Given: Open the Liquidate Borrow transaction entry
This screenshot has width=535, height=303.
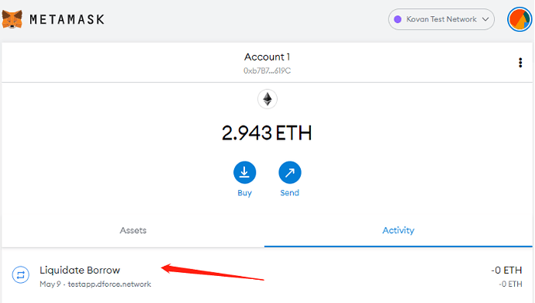Looking at the screenshot, I should [267, 276].
